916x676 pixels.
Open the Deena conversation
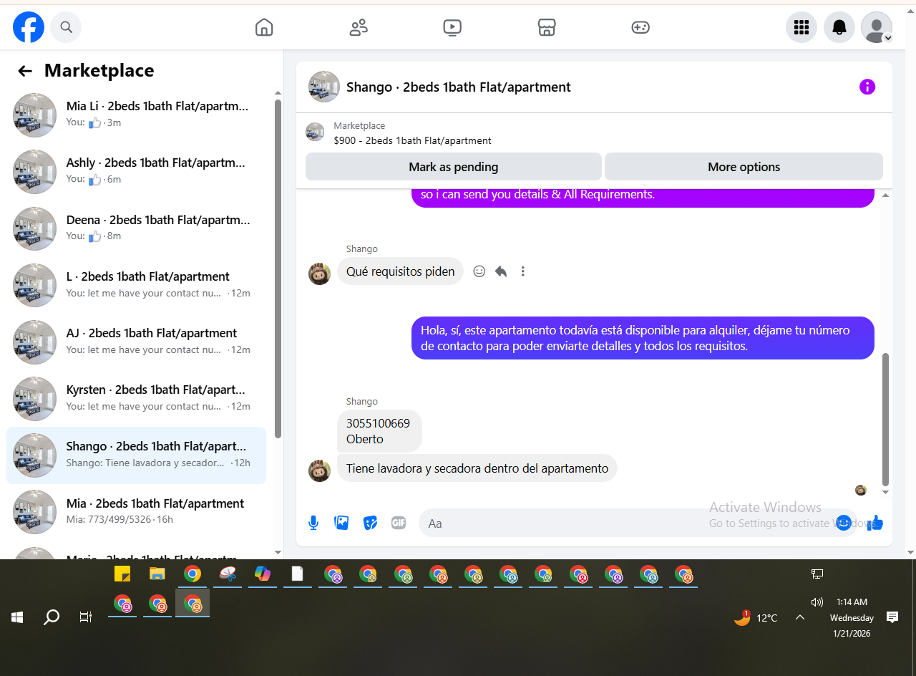[x=136, y=228]
